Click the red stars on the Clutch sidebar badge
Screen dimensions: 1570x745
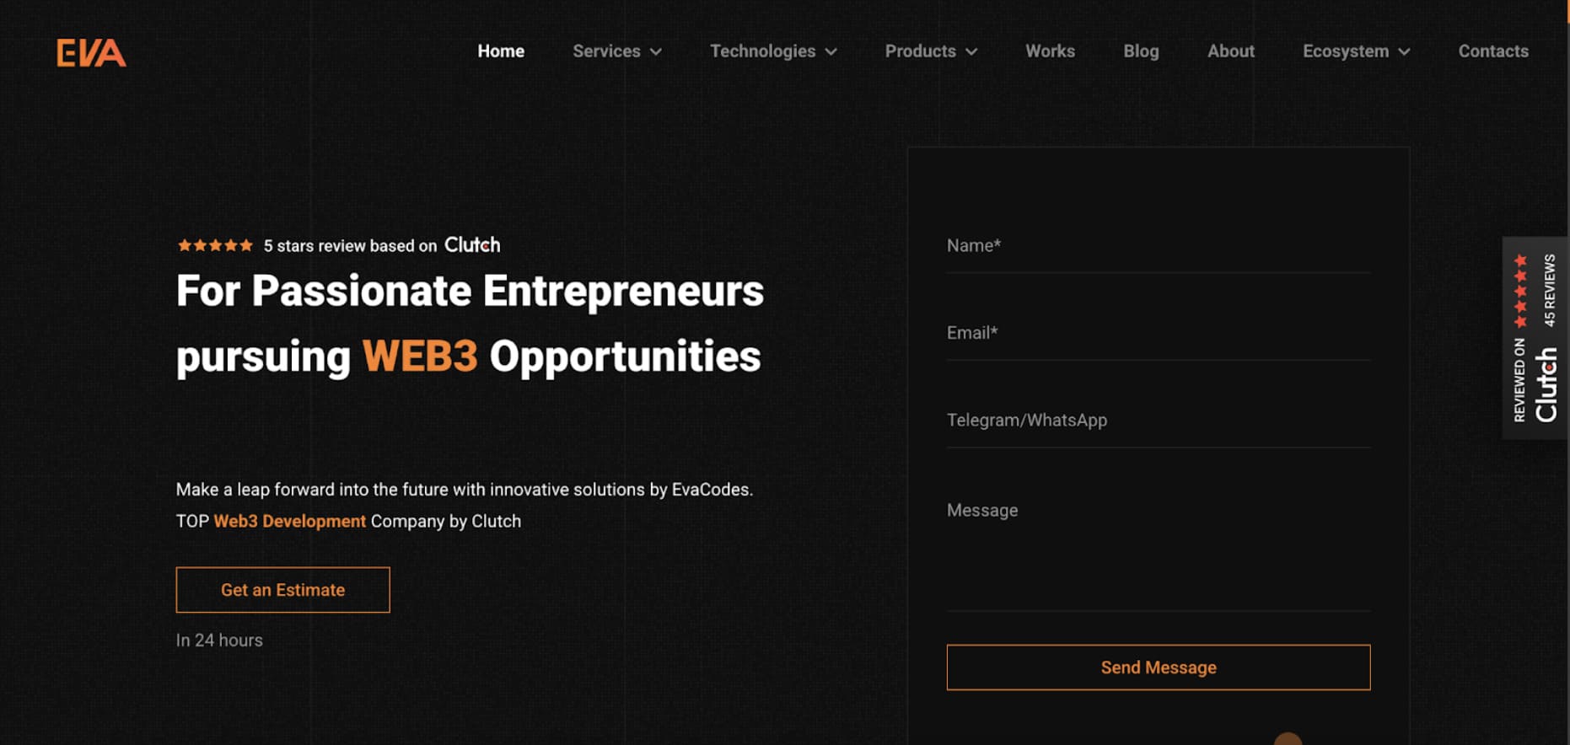pos(1520,291)
